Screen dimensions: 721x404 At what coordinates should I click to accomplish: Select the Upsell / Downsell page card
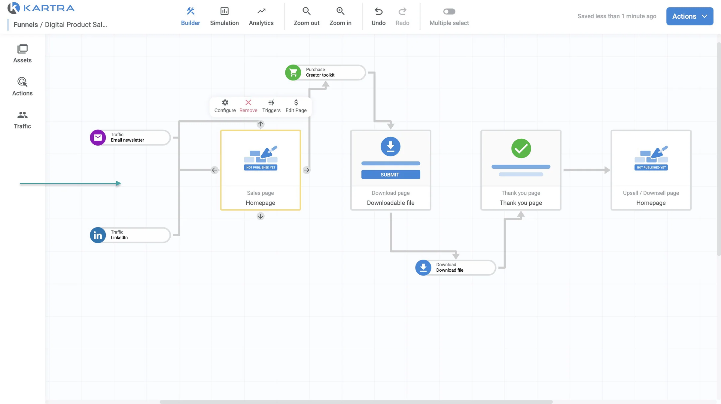(651, 170)
